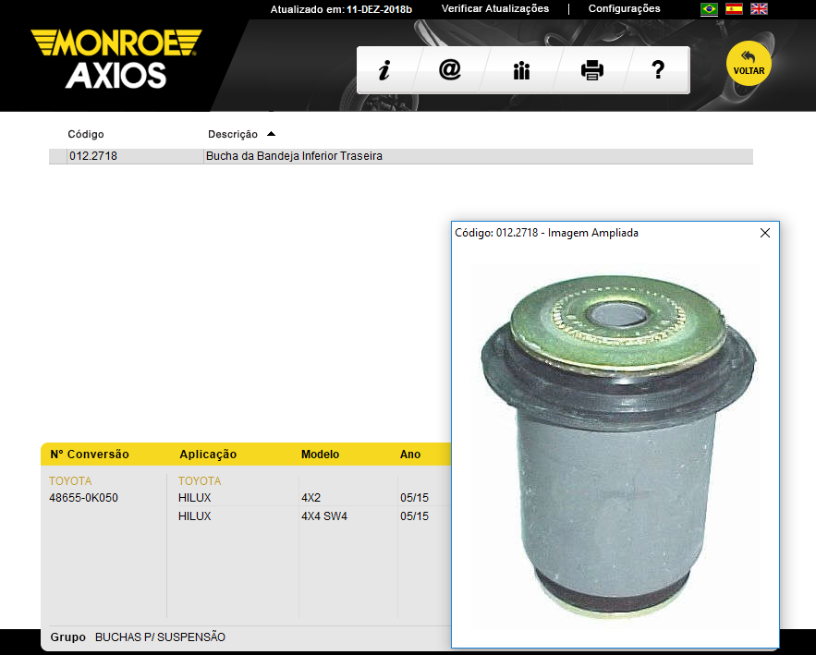Click the Código column header
Screen dimensions: 816x655
point(86,135)
